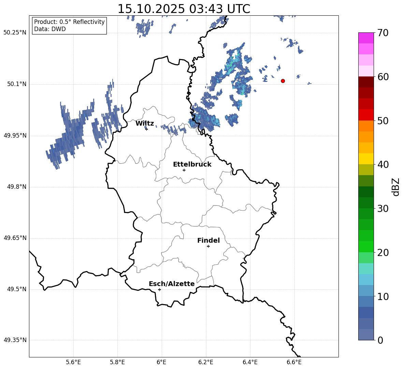Click the 49.35°N latitude label
404x369 pixels.
point(15,340)
